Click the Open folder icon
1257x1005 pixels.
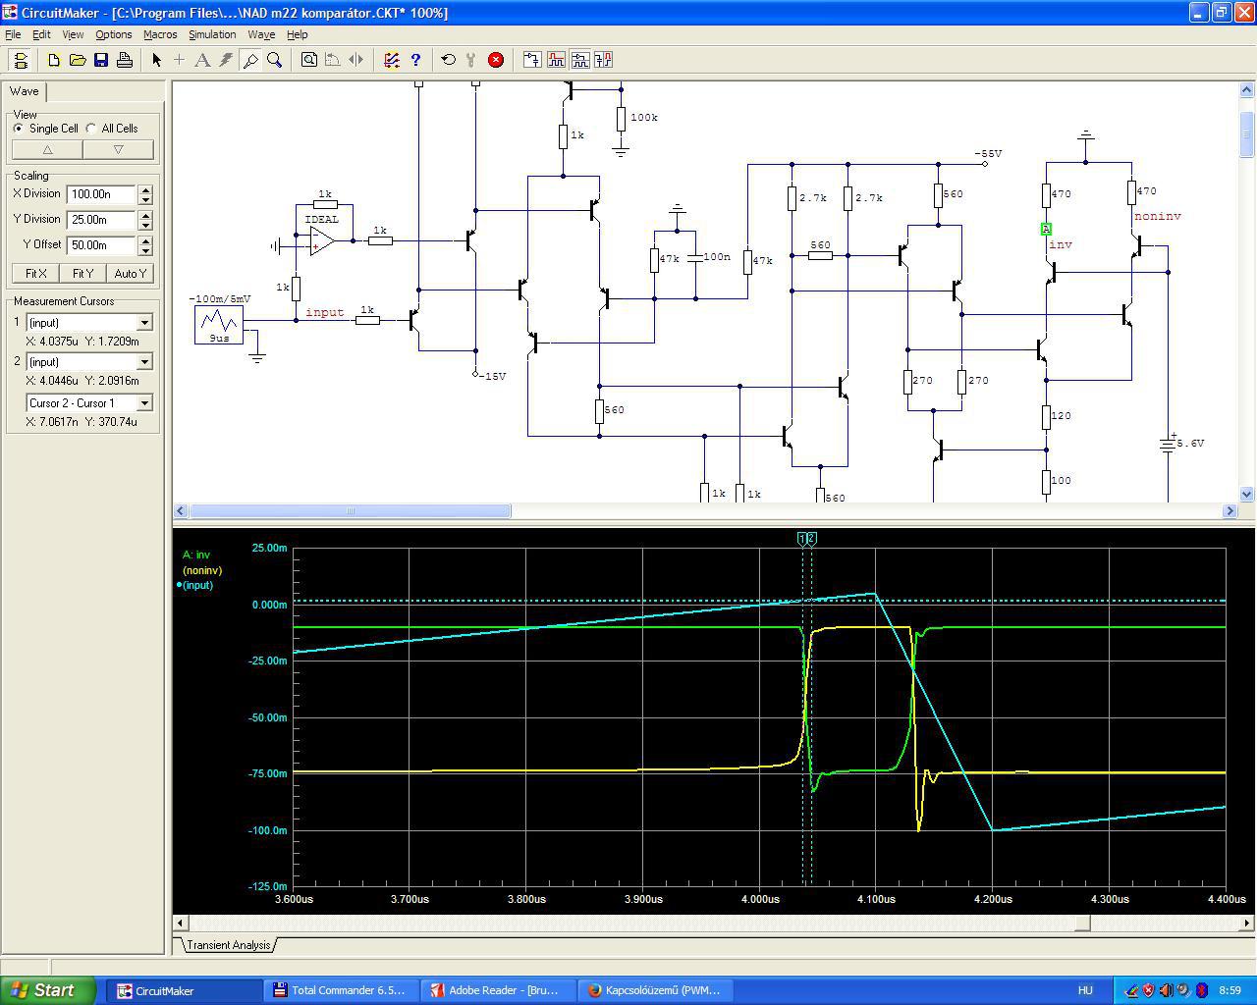point(77,60)
